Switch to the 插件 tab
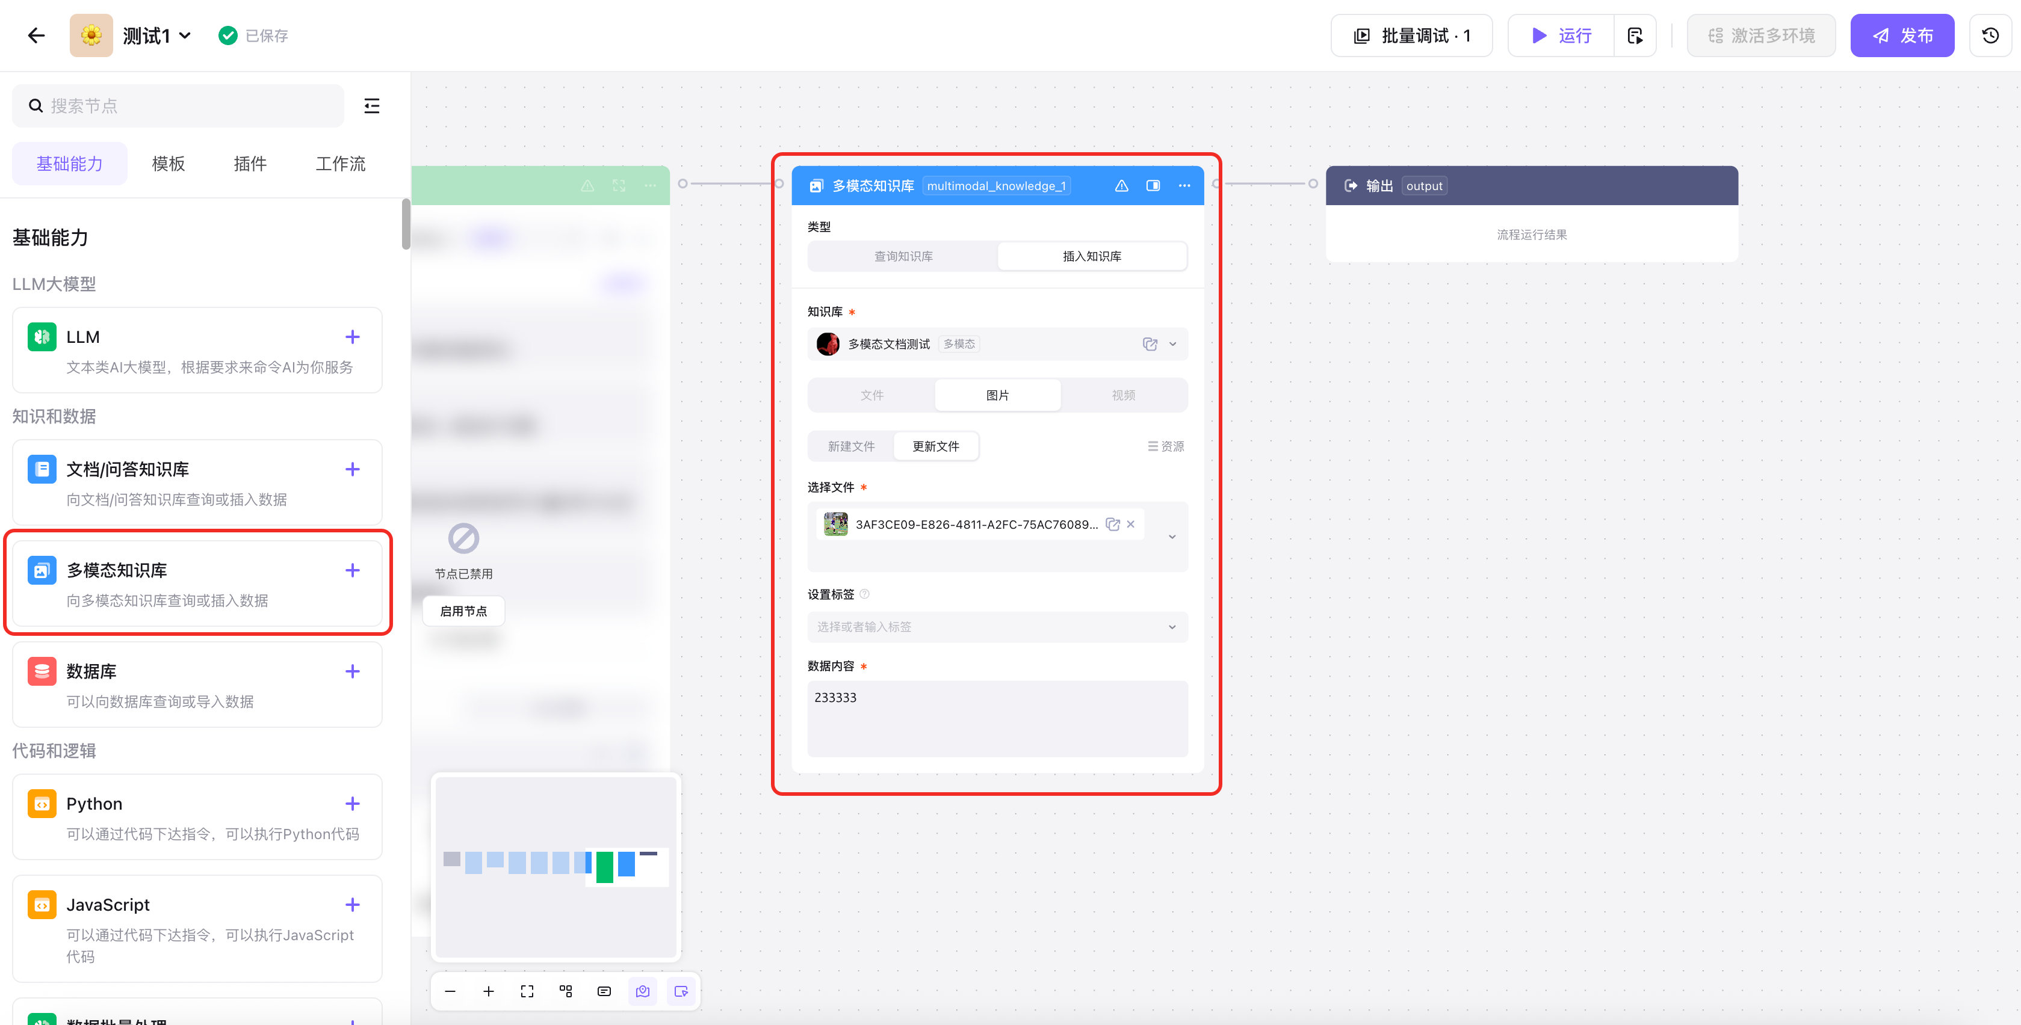The height and width of the screenshot is (1025, 2021). coord(250,164)
